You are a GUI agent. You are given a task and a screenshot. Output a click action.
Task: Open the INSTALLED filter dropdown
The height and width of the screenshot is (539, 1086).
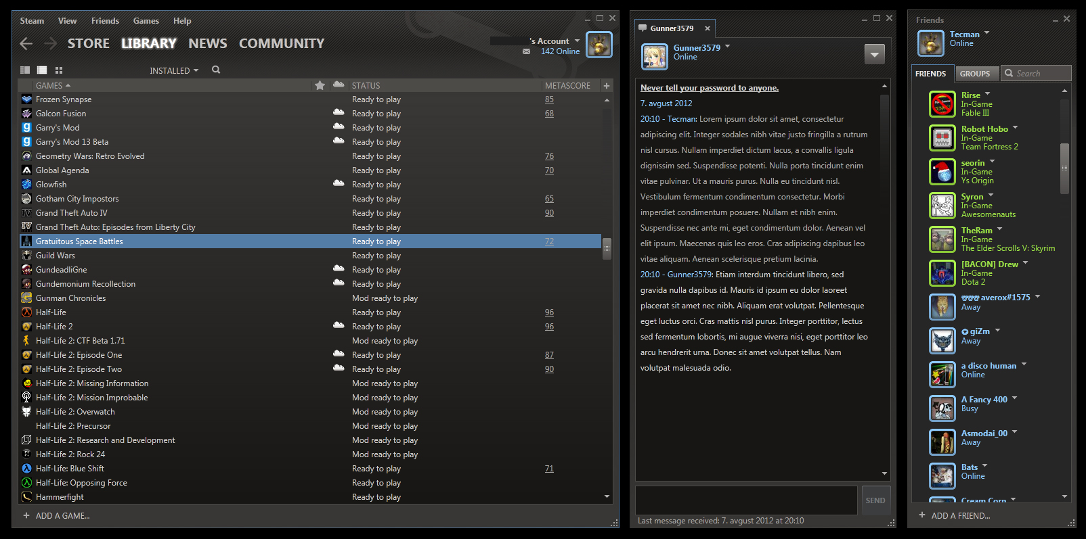point(174,70)
